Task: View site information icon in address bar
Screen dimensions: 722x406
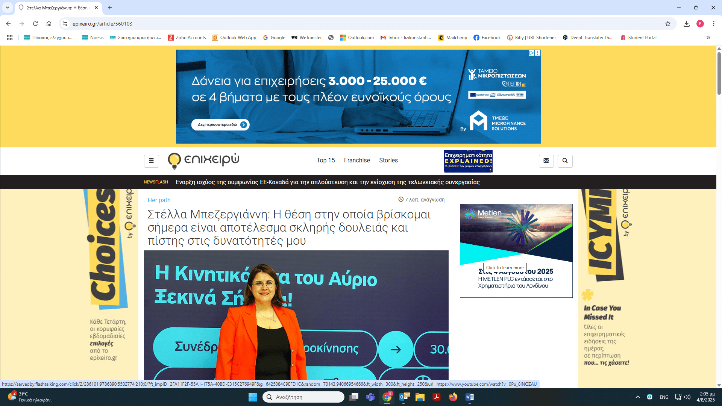Action: coord(65,24)
